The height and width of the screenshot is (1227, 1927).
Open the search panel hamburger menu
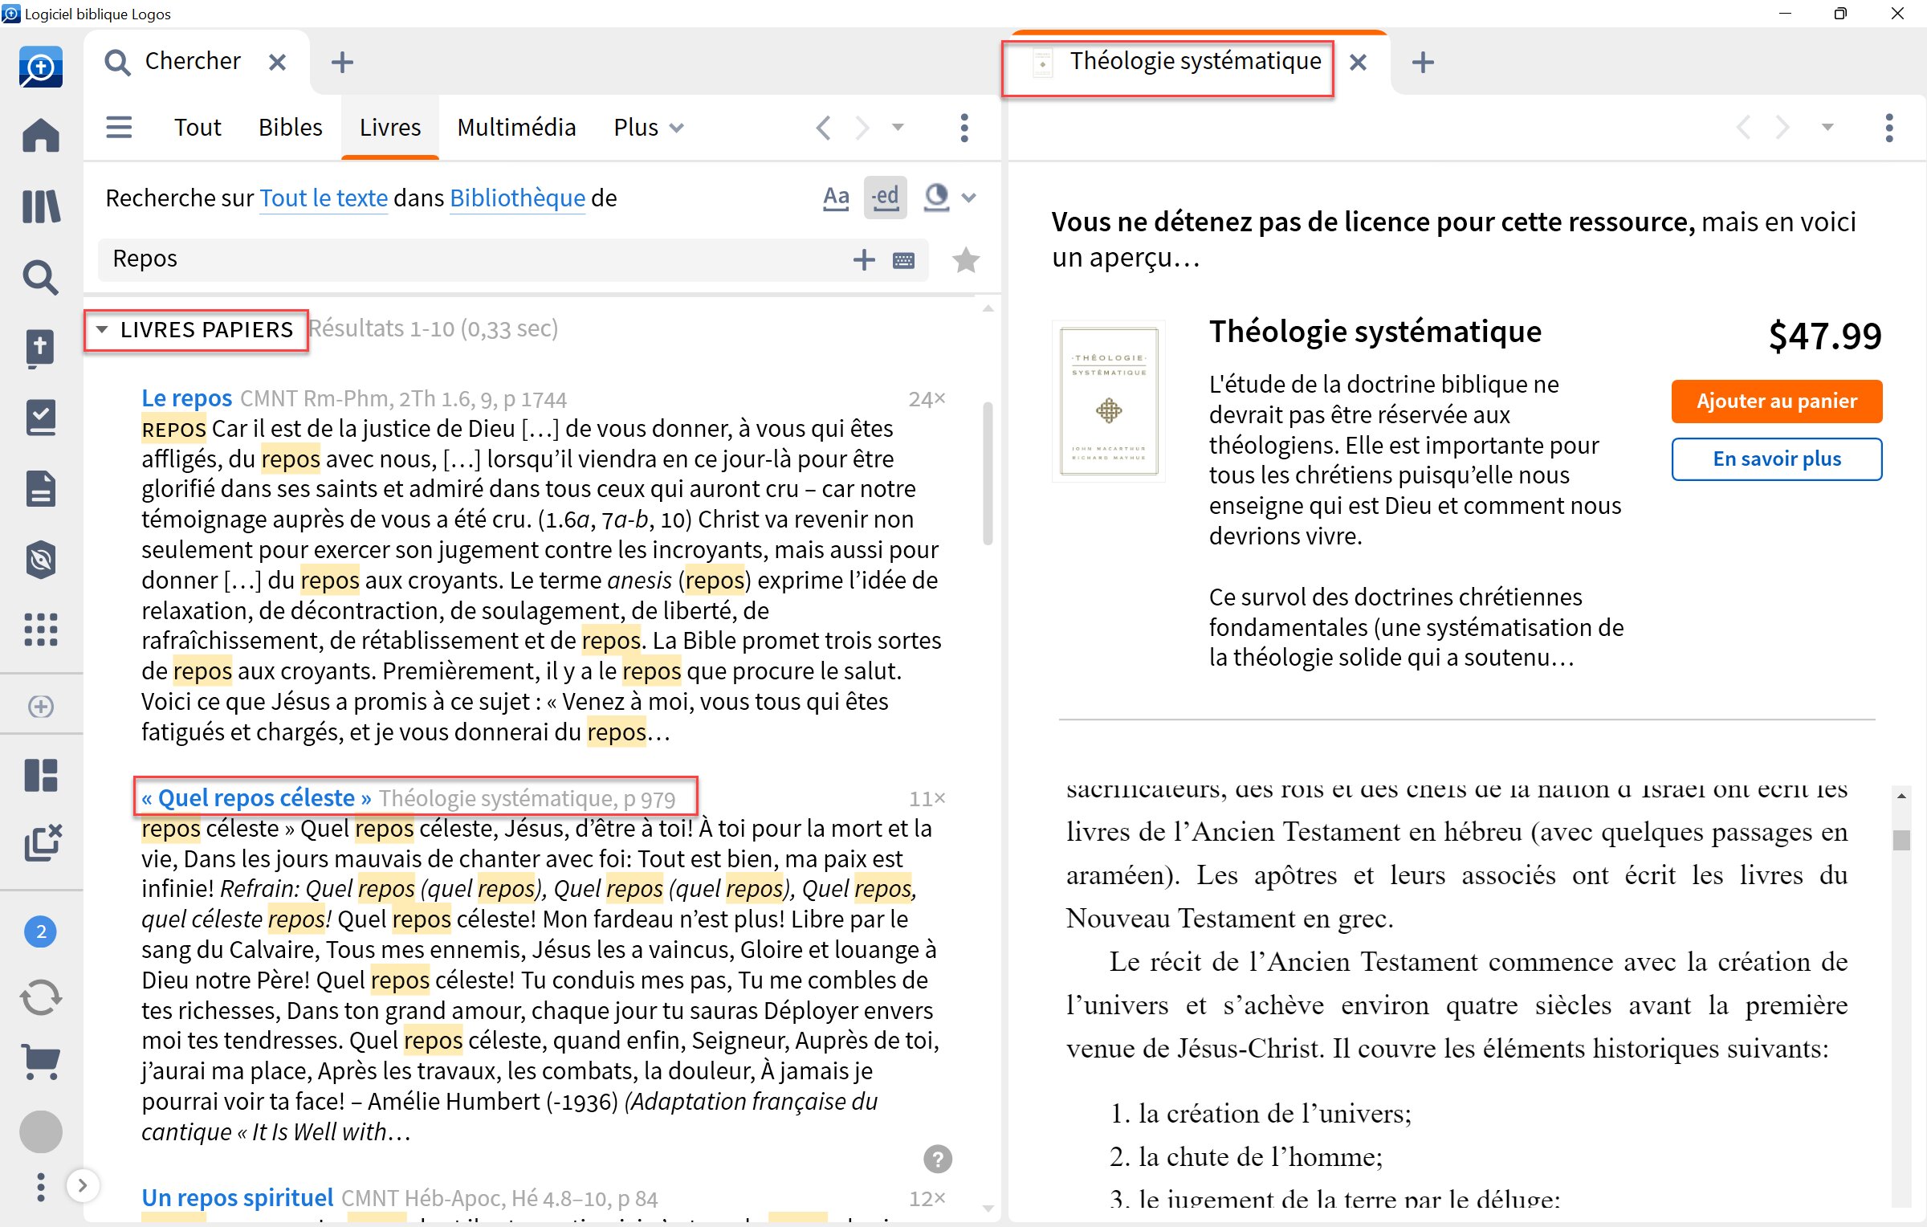click(x=119, y=127)
